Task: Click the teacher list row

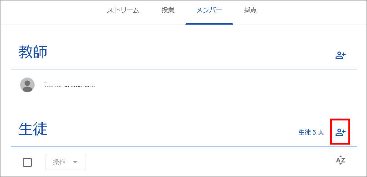Action: 184,85
